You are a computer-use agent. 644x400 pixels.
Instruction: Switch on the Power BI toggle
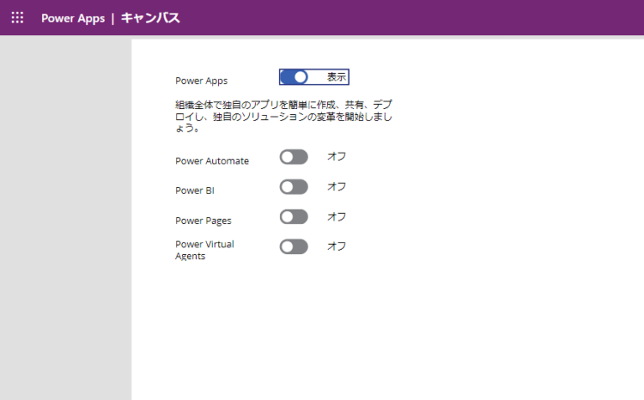[293, 187]
